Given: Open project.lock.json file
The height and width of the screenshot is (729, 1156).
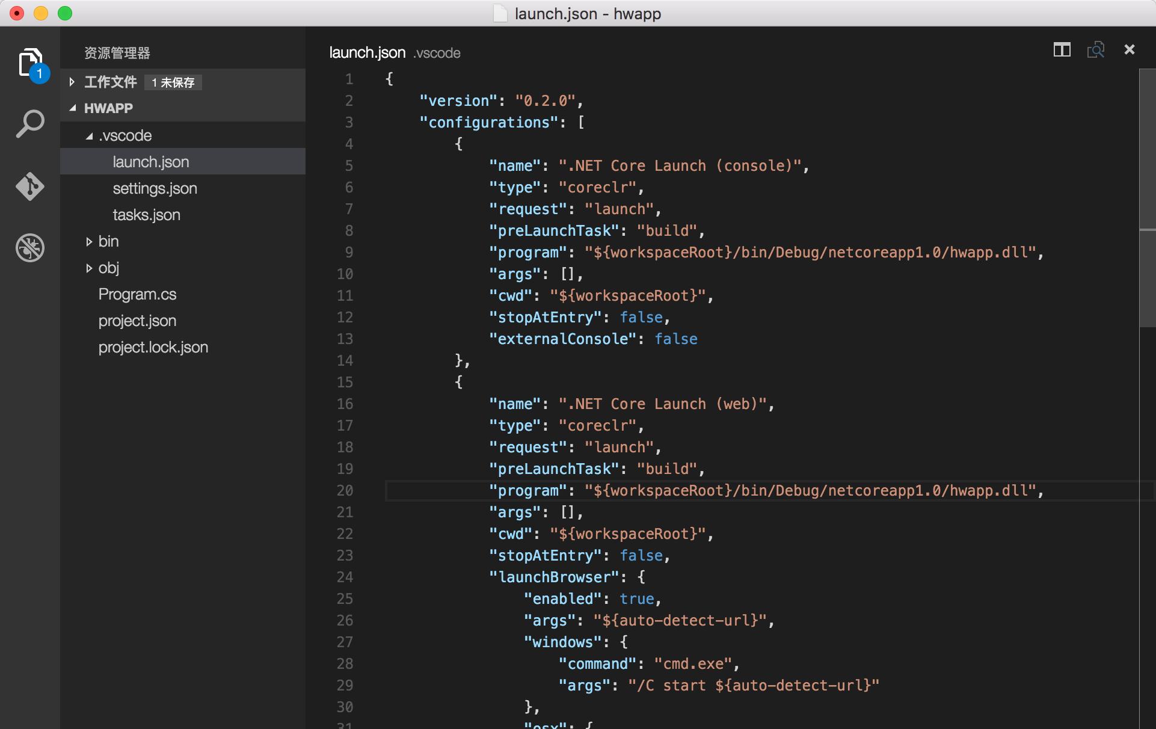Looking at the screenshot, I should 183,347.
